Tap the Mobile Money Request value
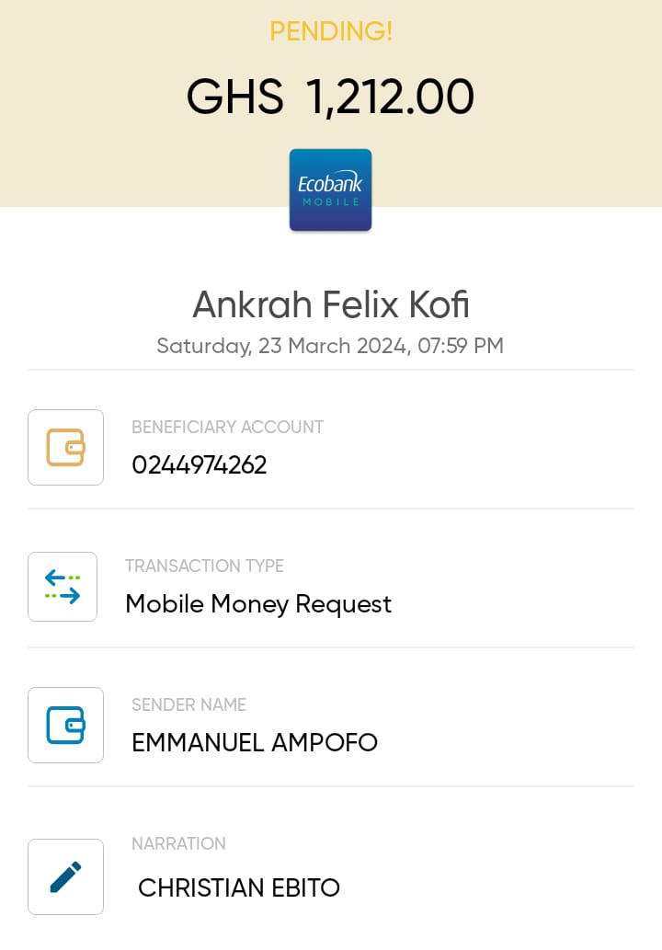The height and width of the screenshot is (950, 662). 258,604
